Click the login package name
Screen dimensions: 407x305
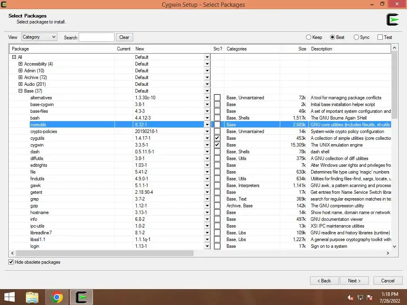tap(35, 246)
